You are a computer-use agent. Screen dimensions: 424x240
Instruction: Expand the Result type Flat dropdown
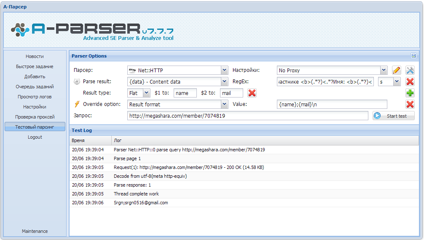tap(146, 93)
